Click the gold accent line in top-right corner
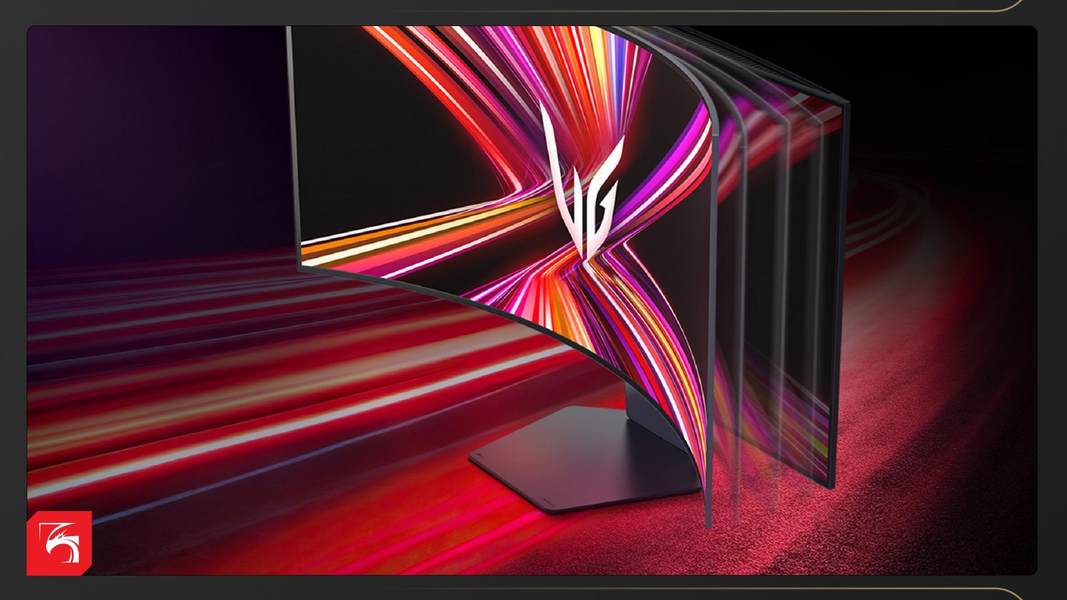The image size is (1067, 600). 989,10
